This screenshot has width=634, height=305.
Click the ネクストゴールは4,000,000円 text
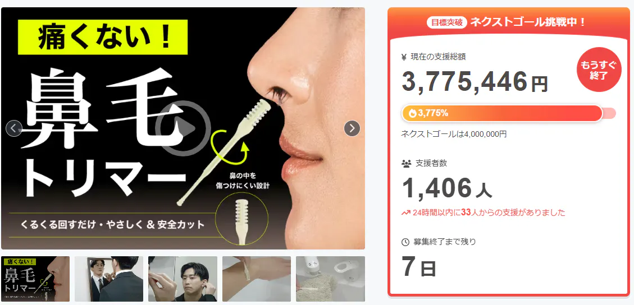(454, 134)
